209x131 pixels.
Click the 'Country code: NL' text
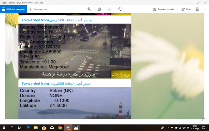[37, 32]
